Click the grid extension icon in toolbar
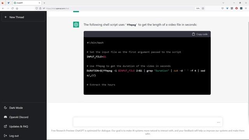 tap(232, 8)
